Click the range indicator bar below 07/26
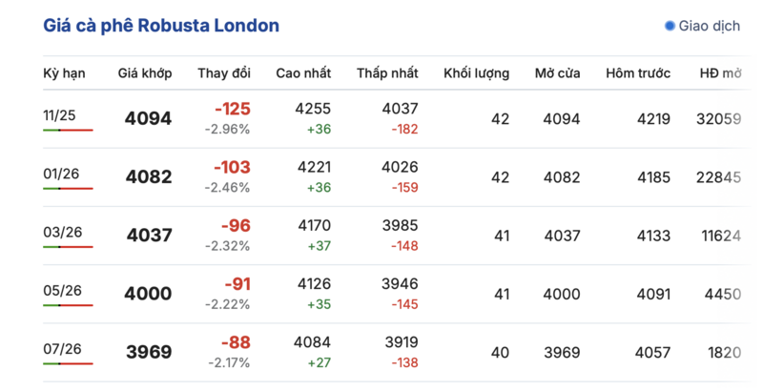Screen dimensions: 763x391 click(x=68, y=363)
